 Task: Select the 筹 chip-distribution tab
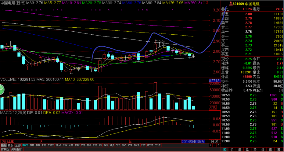pyautogui.click(x=279, y=150)
